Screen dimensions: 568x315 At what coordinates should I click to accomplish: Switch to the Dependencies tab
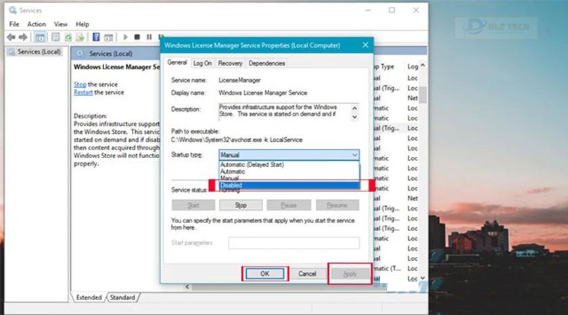[266, 63]
